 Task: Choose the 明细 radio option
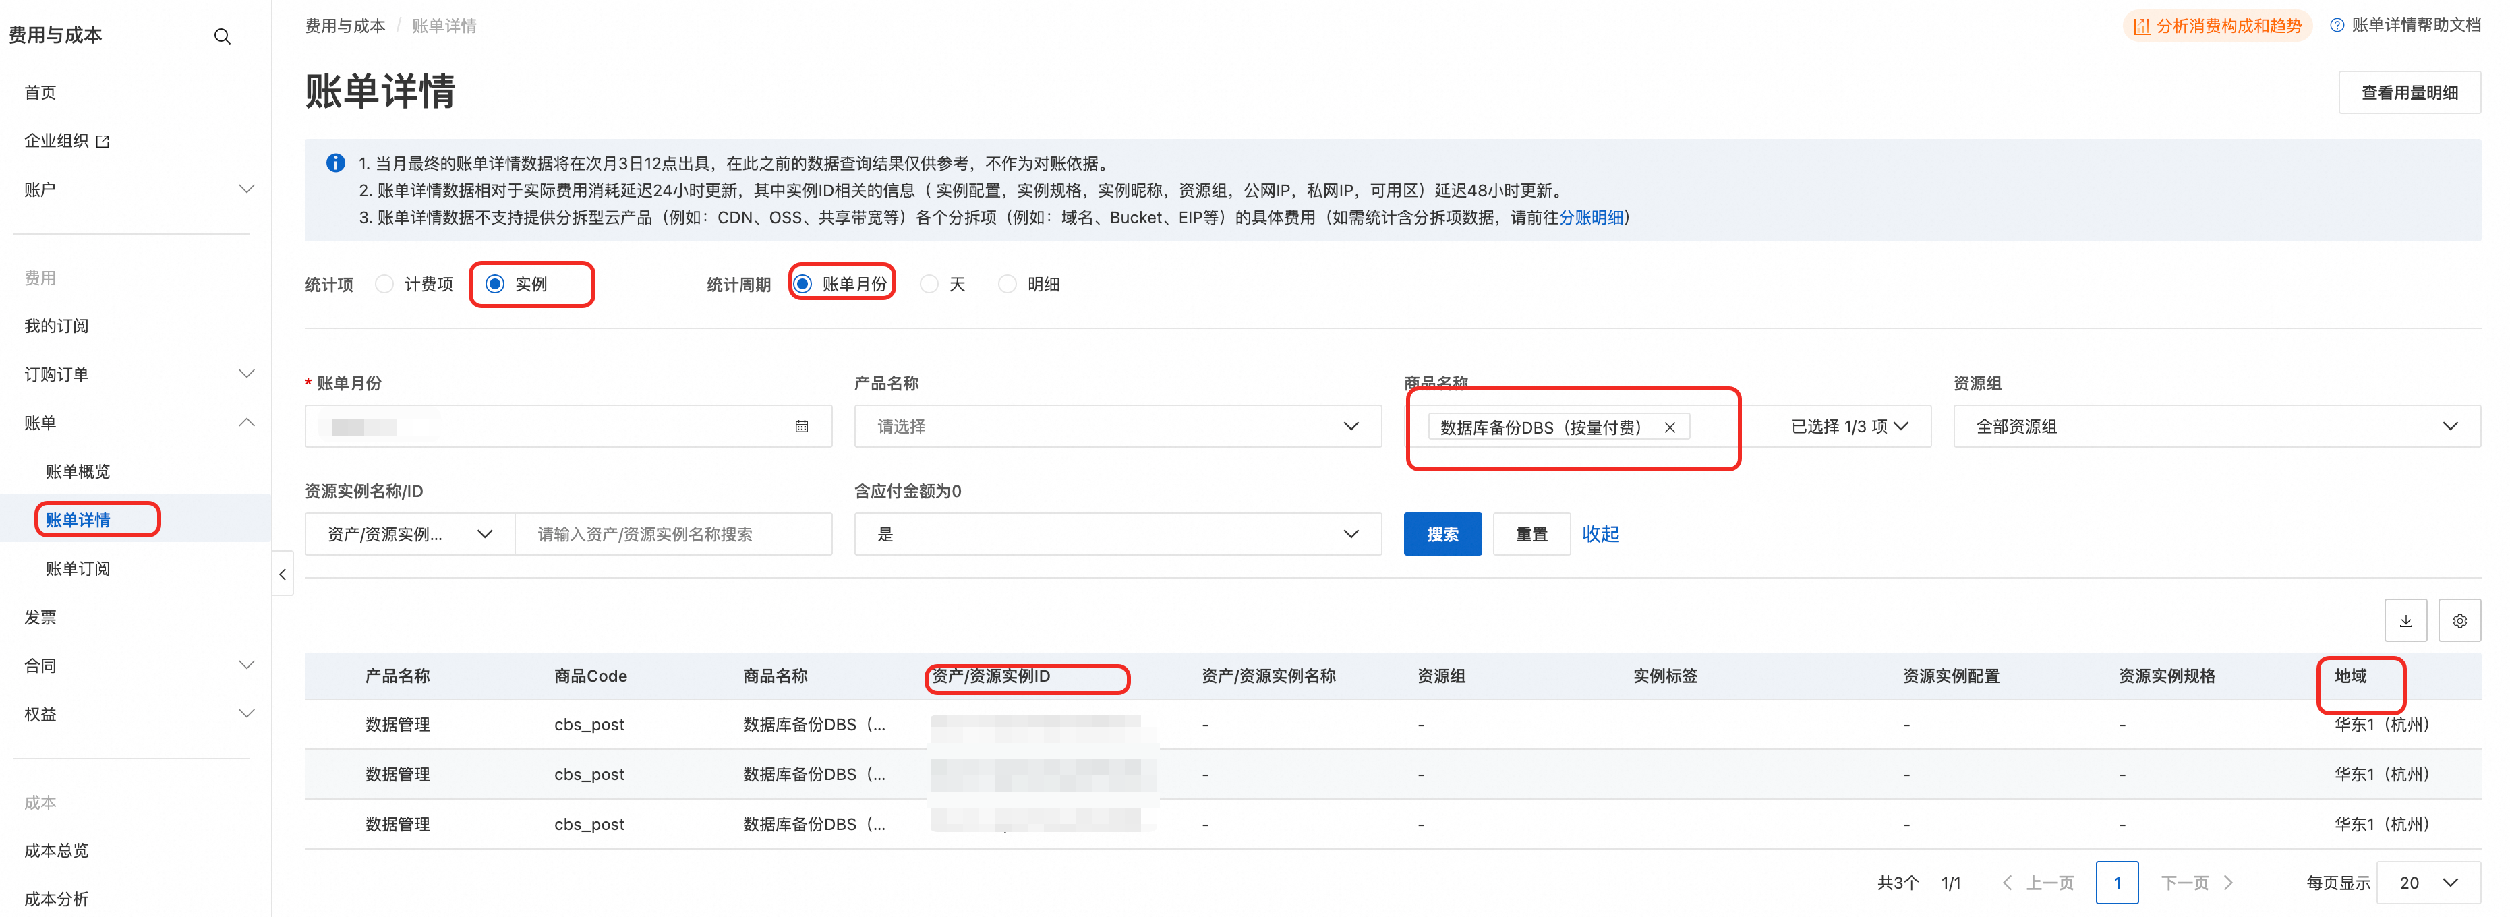point(1008,284)
